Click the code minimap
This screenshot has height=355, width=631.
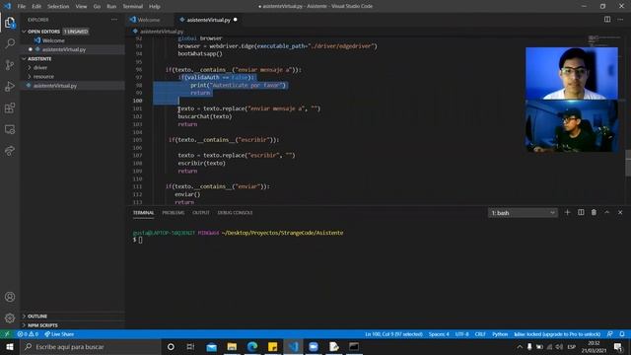click(x=603, y=40)
